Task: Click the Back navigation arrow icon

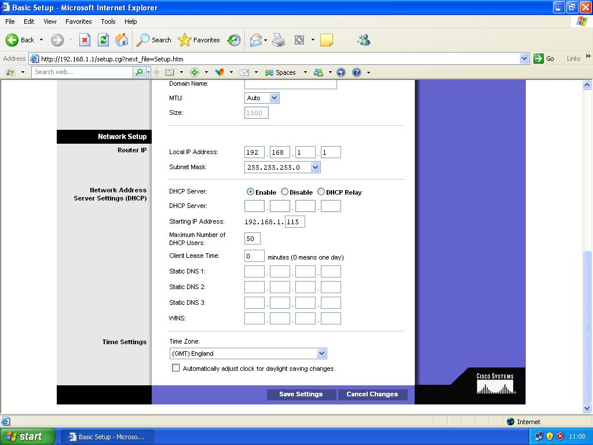Action: (13, 40)
